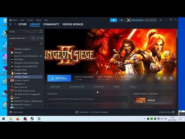Screen dimensions: 185x139
Task: Switch to the COMMUNITY tab
Action: point(51,24)
